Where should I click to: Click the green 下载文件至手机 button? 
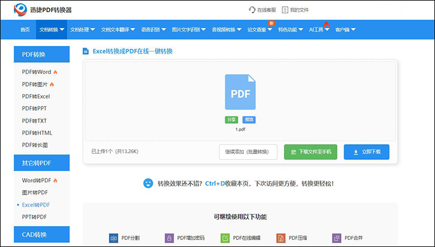click(310, 152)
